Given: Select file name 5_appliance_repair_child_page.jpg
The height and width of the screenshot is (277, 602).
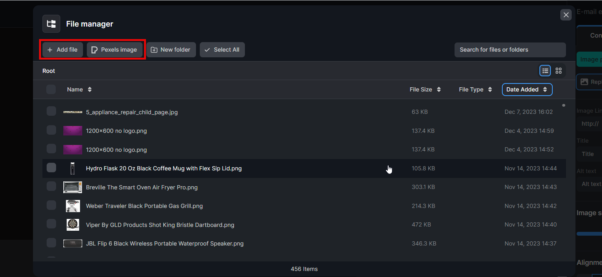Looking at the screenshot, I should click(132, 112).
